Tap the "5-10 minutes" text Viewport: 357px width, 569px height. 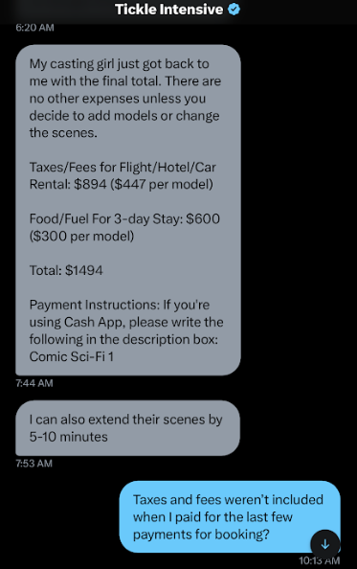(x=69, y=437)
